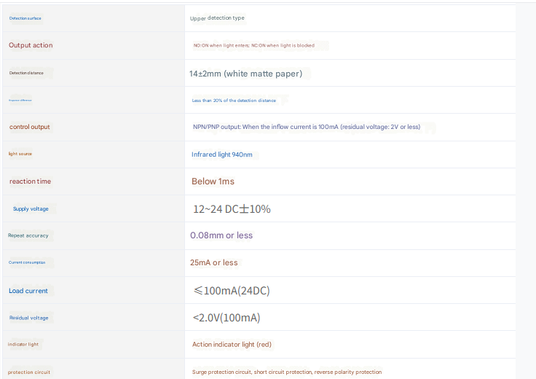This screenshot has width=536, height=379.
Task: Select the NPN/PNP output description text
Action: [x=306, y=127]
